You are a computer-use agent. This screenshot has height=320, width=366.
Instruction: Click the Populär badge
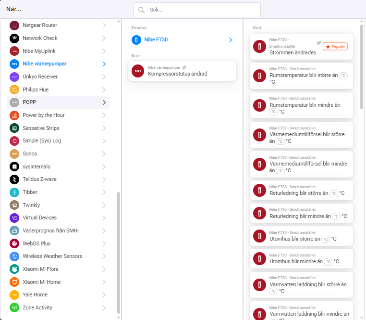tap(335, 47)
